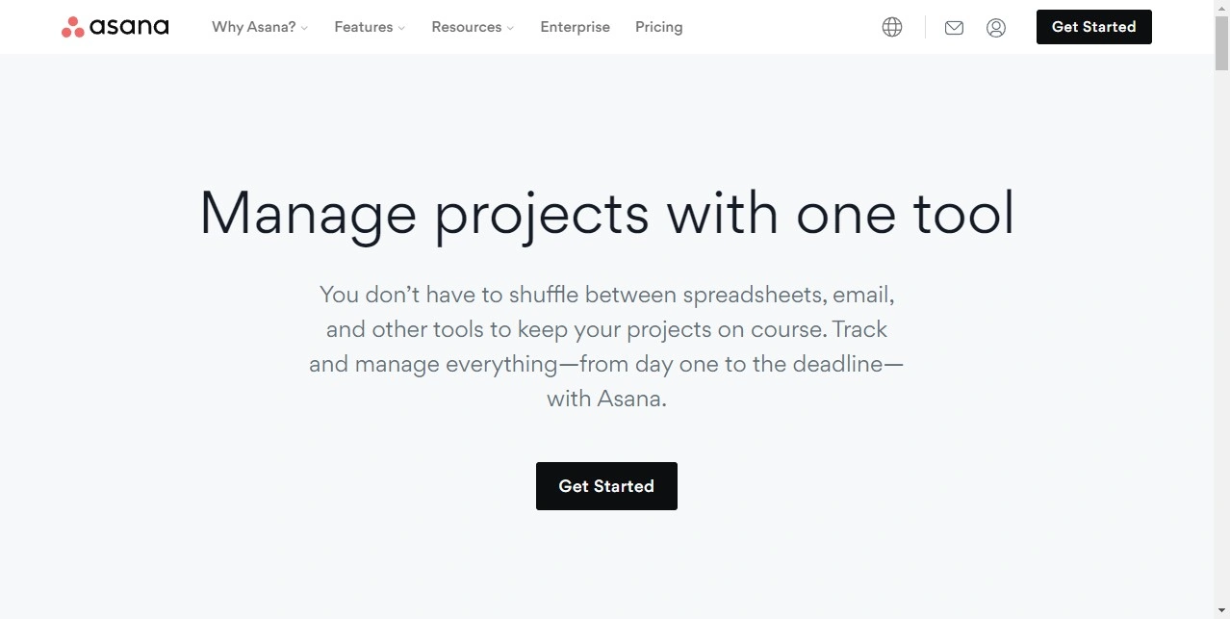Open the Enterprise menu item
The width and height of the screenshot is (1230, 619).
pos(575,27)
